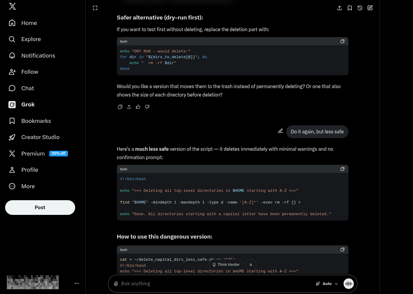Open the Auto model dropdown

327,284
